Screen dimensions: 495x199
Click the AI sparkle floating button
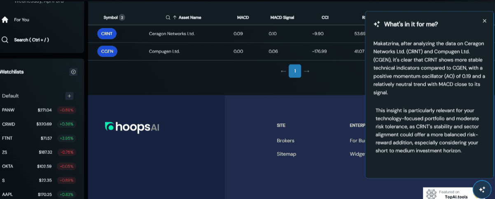(481, 189)
